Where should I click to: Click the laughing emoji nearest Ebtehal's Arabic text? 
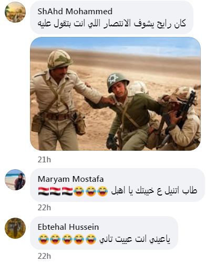point(91,239)
